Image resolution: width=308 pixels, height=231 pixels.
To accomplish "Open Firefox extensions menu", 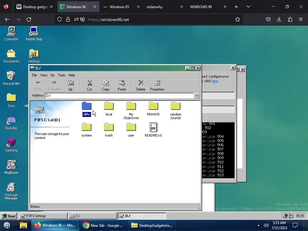I will (x=290, y=20).
